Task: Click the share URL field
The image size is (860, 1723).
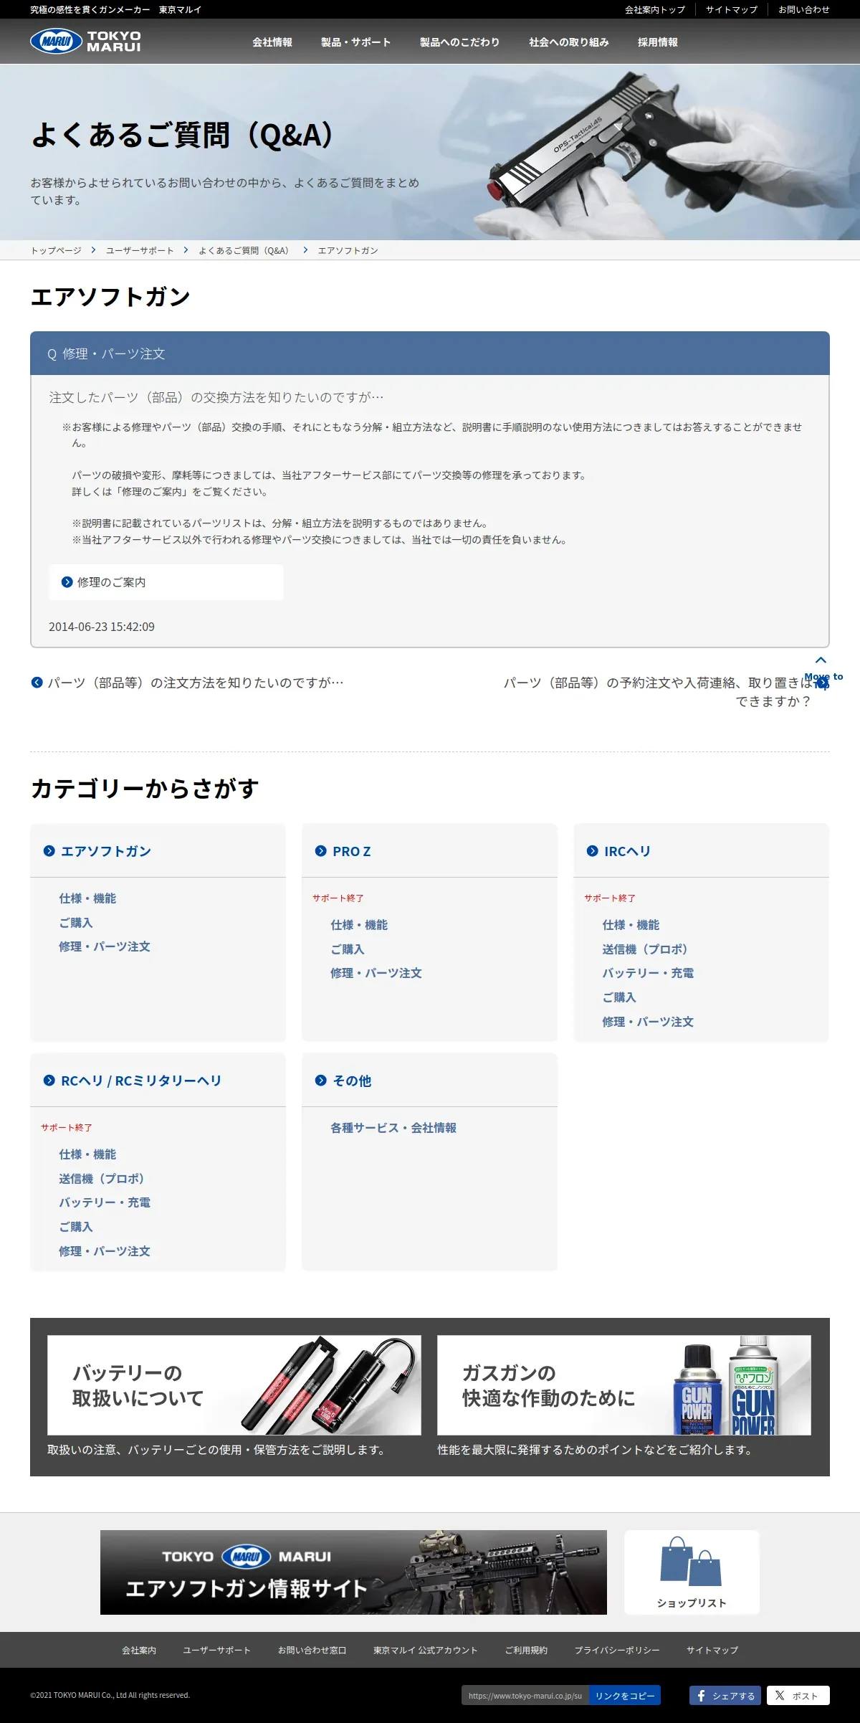Action: pyautogui.click(x=525, y=1696)
